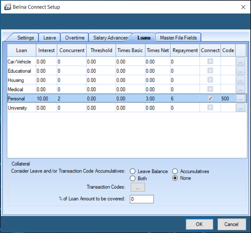Uncheck Connect for Personal loan

tap(210, 98)
